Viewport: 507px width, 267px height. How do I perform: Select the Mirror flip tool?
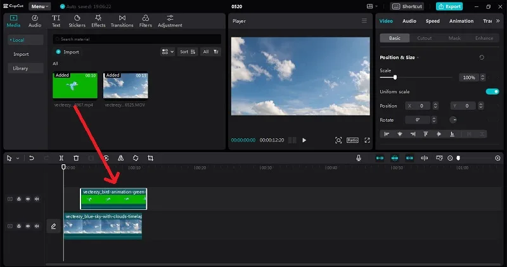point(120,158)
